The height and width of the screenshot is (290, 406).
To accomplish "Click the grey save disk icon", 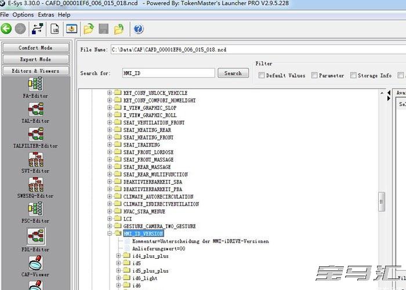I will [x=104, y=29].
